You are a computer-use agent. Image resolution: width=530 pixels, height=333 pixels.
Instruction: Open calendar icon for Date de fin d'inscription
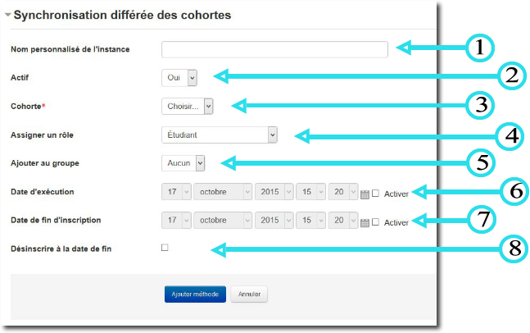pyautogui.click(x=365, y=222)
